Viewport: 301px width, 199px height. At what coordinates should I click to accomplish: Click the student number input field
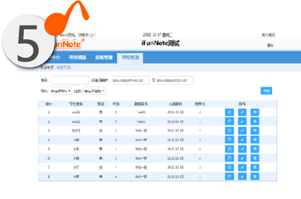pos(70,80)
